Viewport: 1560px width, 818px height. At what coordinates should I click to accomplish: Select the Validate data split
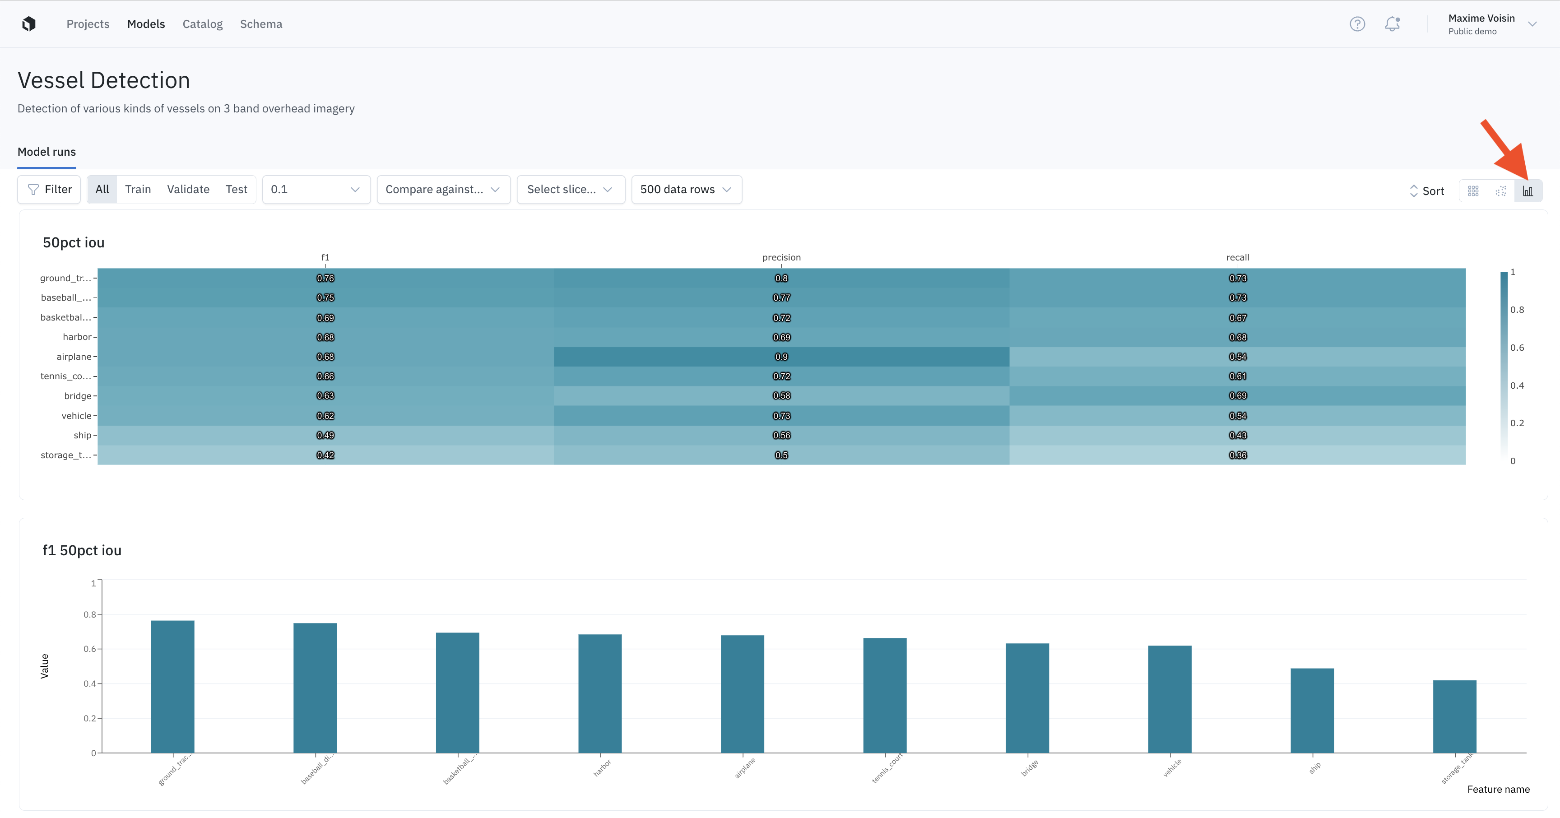pos(188,190)
